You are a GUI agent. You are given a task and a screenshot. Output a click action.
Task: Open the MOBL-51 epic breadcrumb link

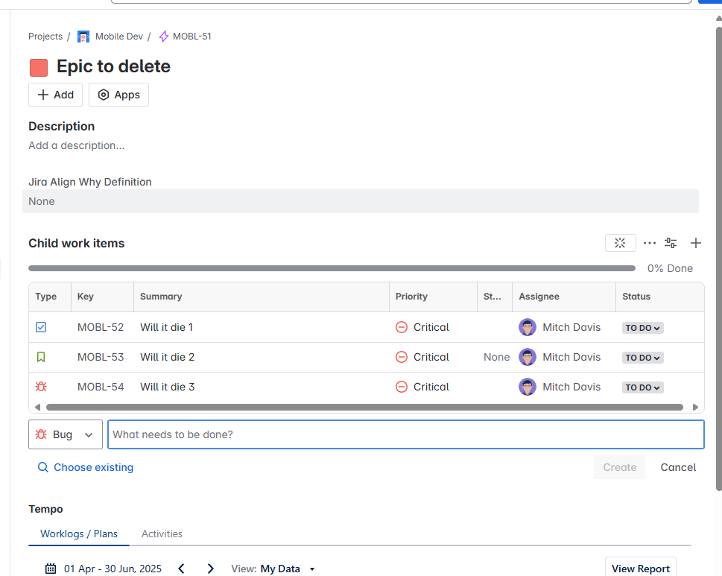pyautogui.click(x=191, y=37)
